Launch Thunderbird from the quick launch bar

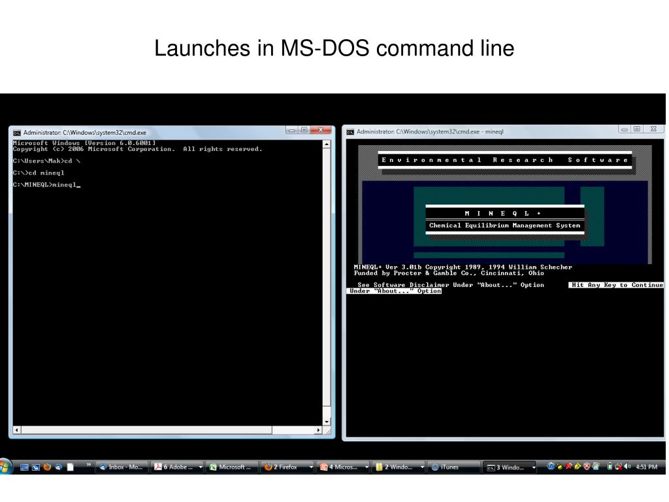click(x=58, y=467)
